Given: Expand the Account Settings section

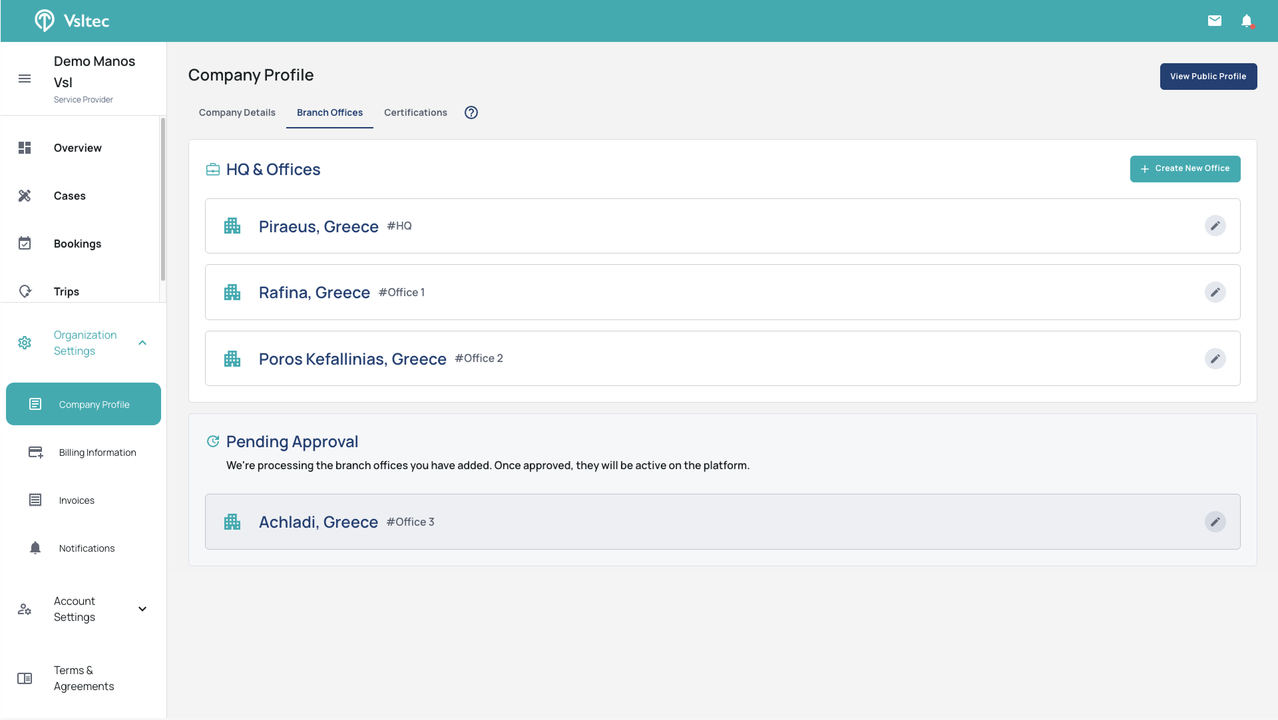Looking at the screenshot, I should (x=142, y=609).
